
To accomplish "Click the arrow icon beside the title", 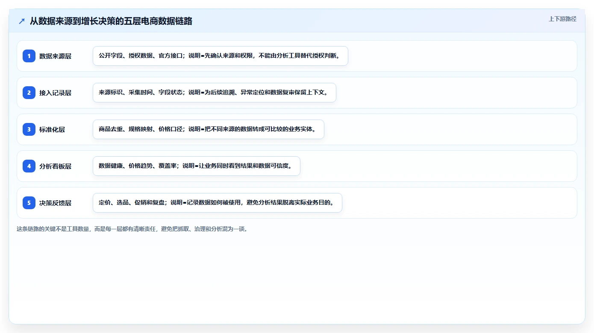I will point(22,21).
